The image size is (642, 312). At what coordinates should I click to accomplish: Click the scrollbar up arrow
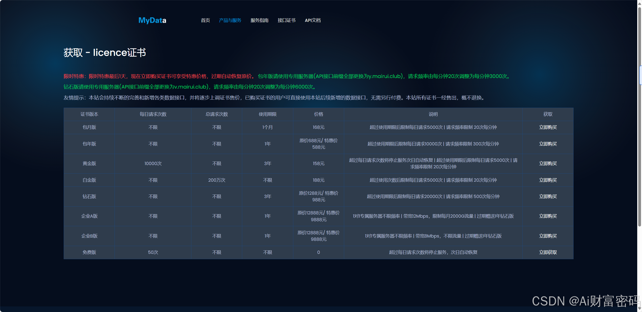click(639, 4)
